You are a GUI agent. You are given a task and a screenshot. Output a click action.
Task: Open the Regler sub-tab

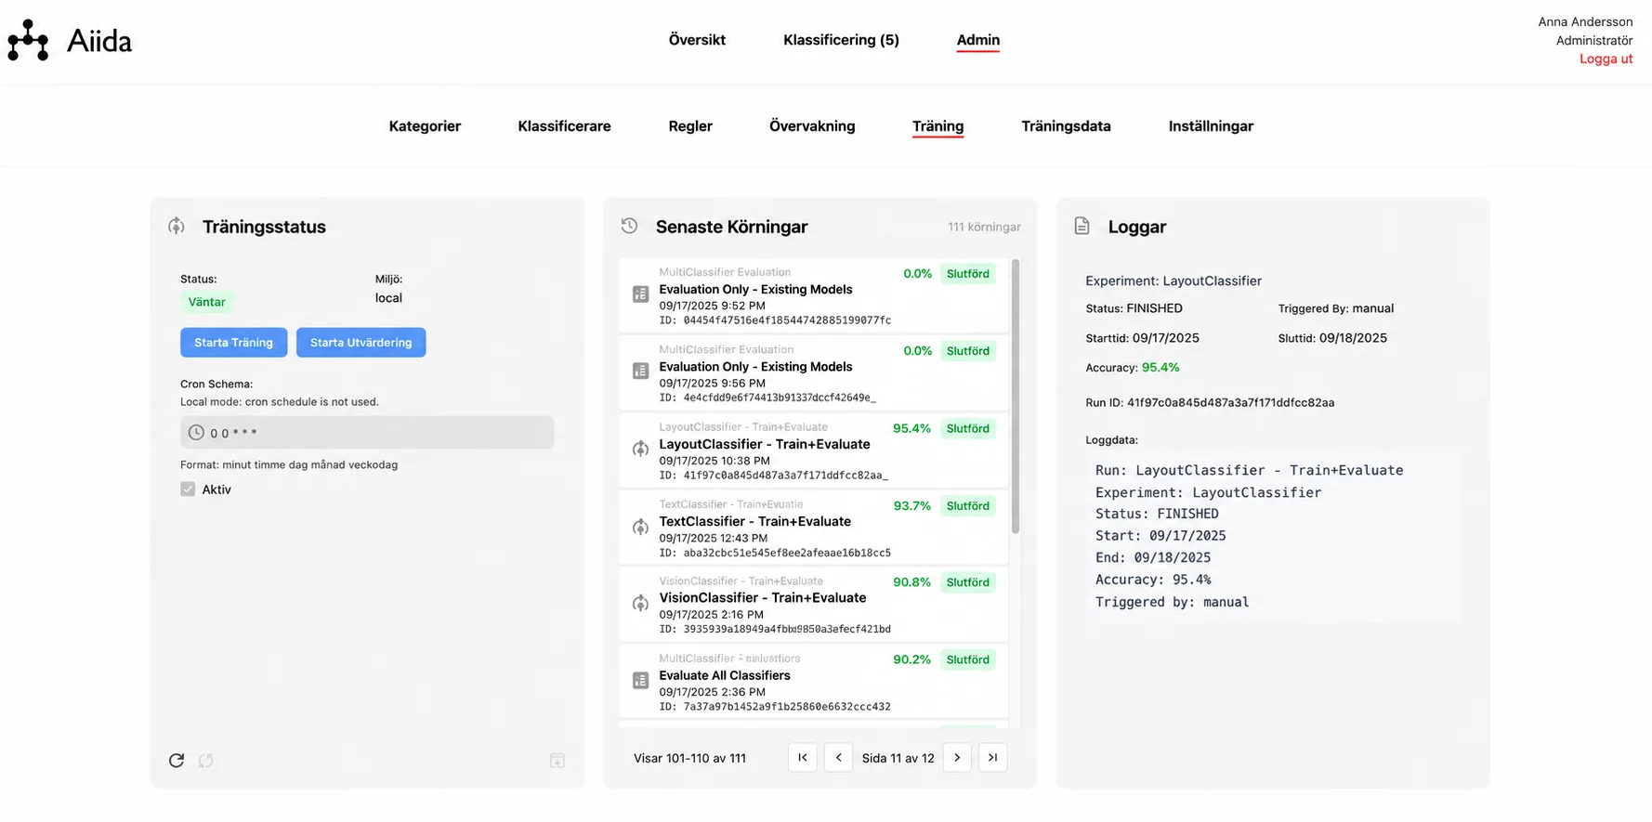click(x=690, y=126)
